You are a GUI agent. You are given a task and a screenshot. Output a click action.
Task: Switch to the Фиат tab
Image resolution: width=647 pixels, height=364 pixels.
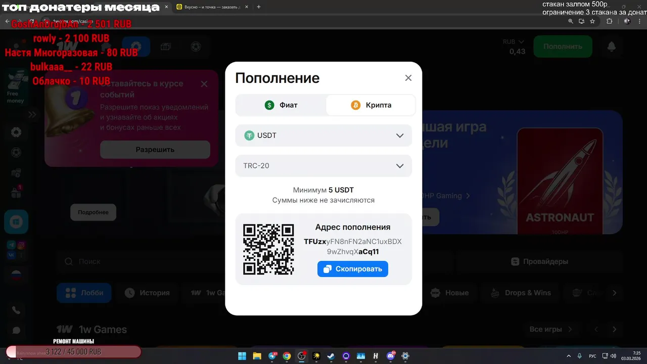point(281,105)
